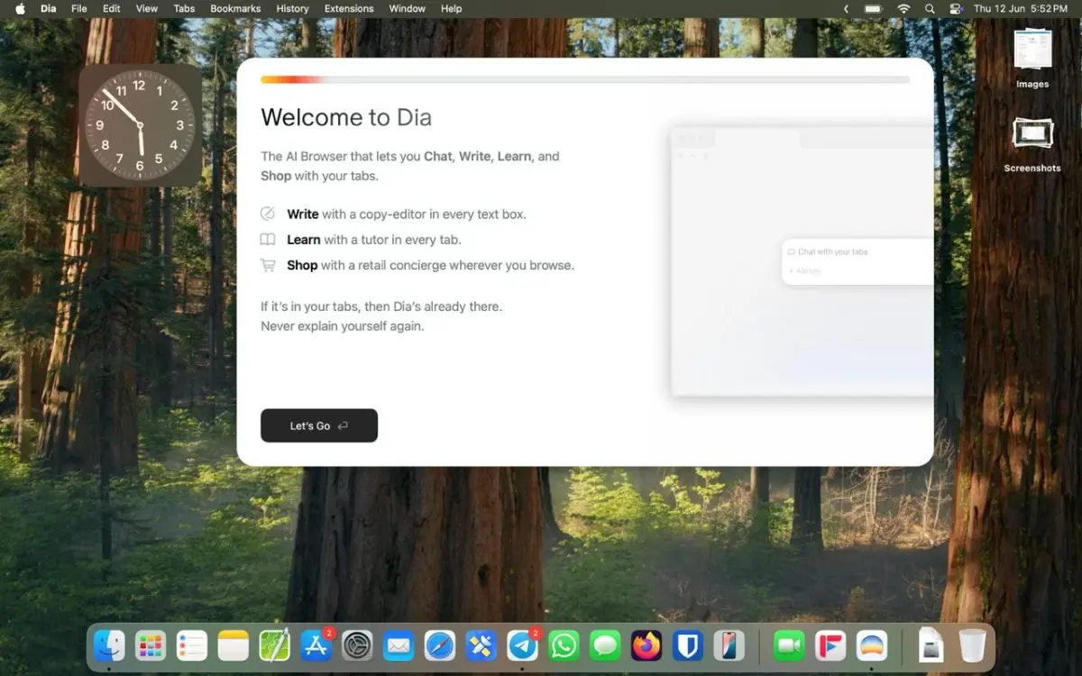Open System Settings from the dock
1082x676 pixels.
[x=357, y=645]
